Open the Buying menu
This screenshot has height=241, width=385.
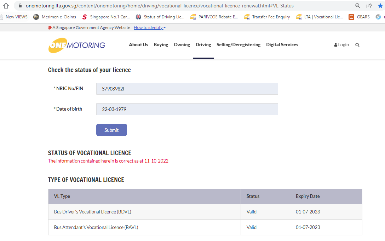(x=161, y=45)
